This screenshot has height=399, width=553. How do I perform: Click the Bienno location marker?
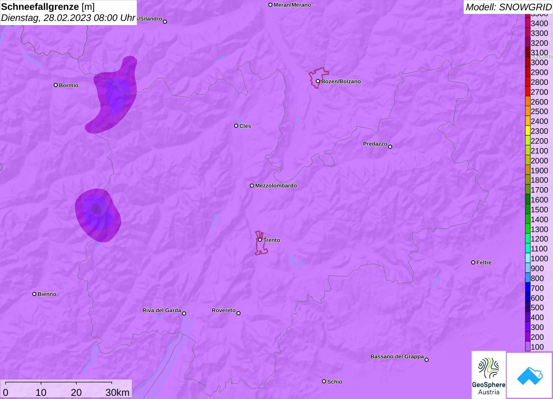(34, 294)
